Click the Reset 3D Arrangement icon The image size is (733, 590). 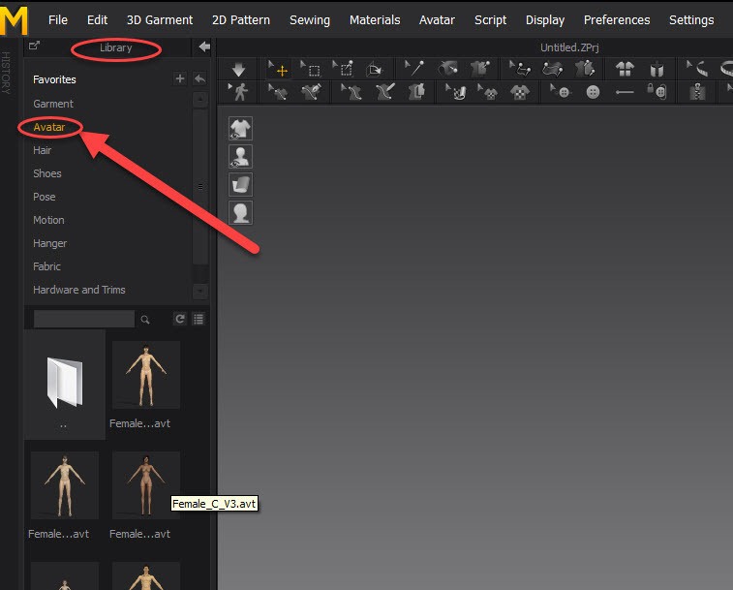(x=657, y=70)
